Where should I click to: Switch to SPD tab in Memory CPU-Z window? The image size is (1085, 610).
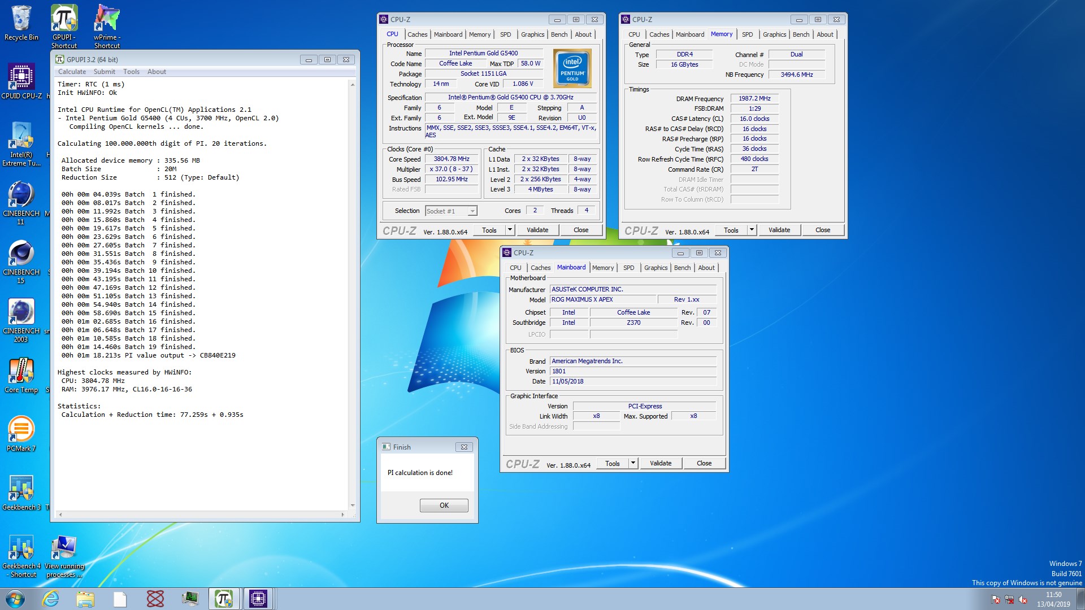click(747, 34)
